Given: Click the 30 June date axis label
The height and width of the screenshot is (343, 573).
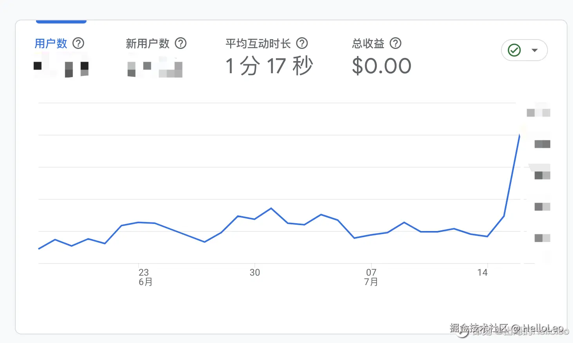Looking at the screenshot, I should [x=255, y=272].
